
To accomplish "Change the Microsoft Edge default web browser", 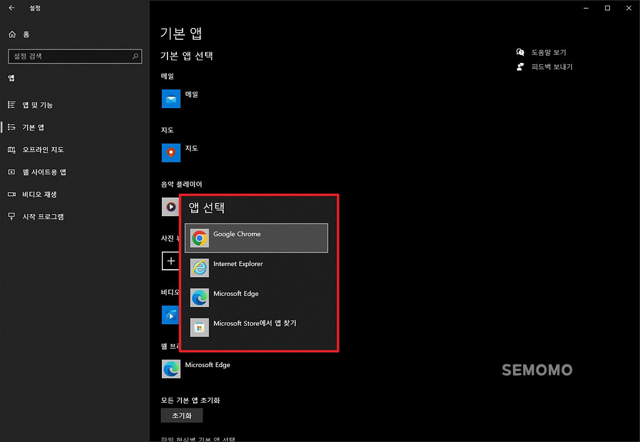I will click(197, 368).
